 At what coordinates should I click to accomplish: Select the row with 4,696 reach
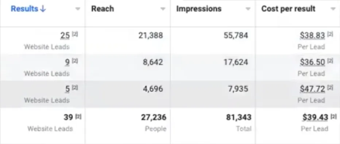click(170, 94)
